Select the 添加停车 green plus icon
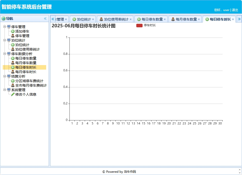This screenshot has width=242, height=175. coord(13,31)
